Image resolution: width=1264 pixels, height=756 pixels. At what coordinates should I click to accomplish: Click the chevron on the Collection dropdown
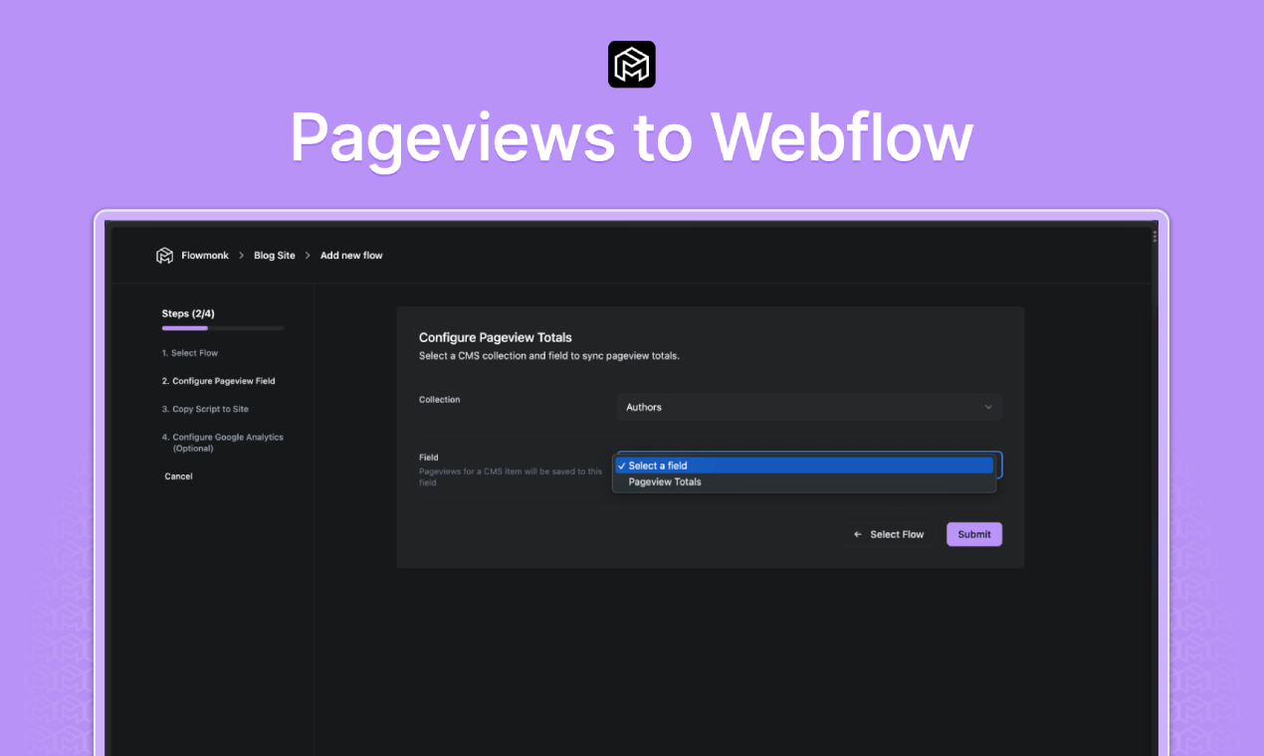click(988, 407)
